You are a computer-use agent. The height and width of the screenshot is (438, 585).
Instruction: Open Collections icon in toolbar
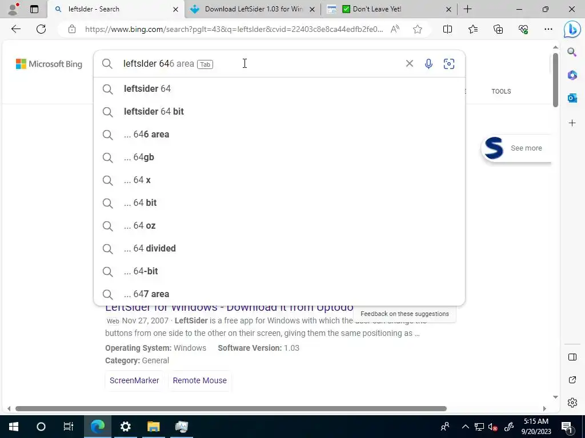pyautogui.click(x=498, y=29)
